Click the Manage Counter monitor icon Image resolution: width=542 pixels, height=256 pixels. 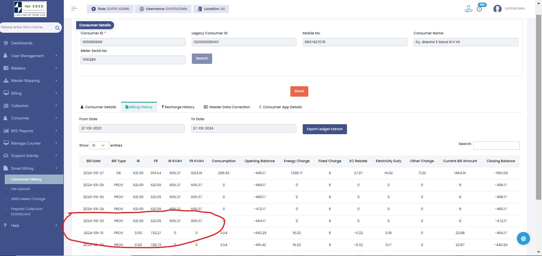6,143
